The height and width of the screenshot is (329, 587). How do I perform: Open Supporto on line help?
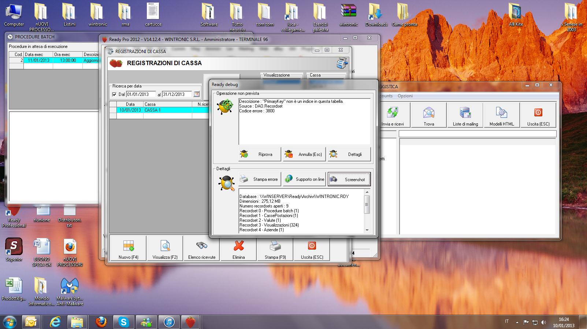tap(304, 179)
